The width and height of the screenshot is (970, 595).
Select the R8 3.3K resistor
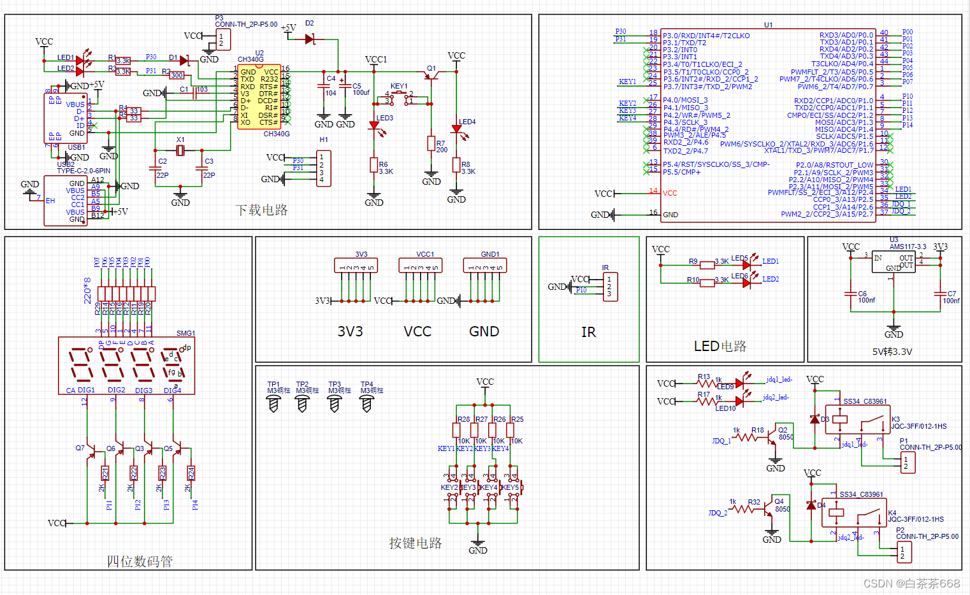click(456, 166)
